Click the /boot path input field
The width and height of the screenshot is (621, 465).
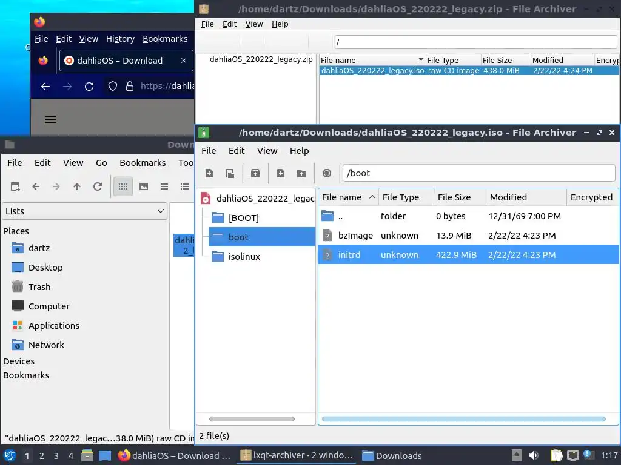(478, 173)
